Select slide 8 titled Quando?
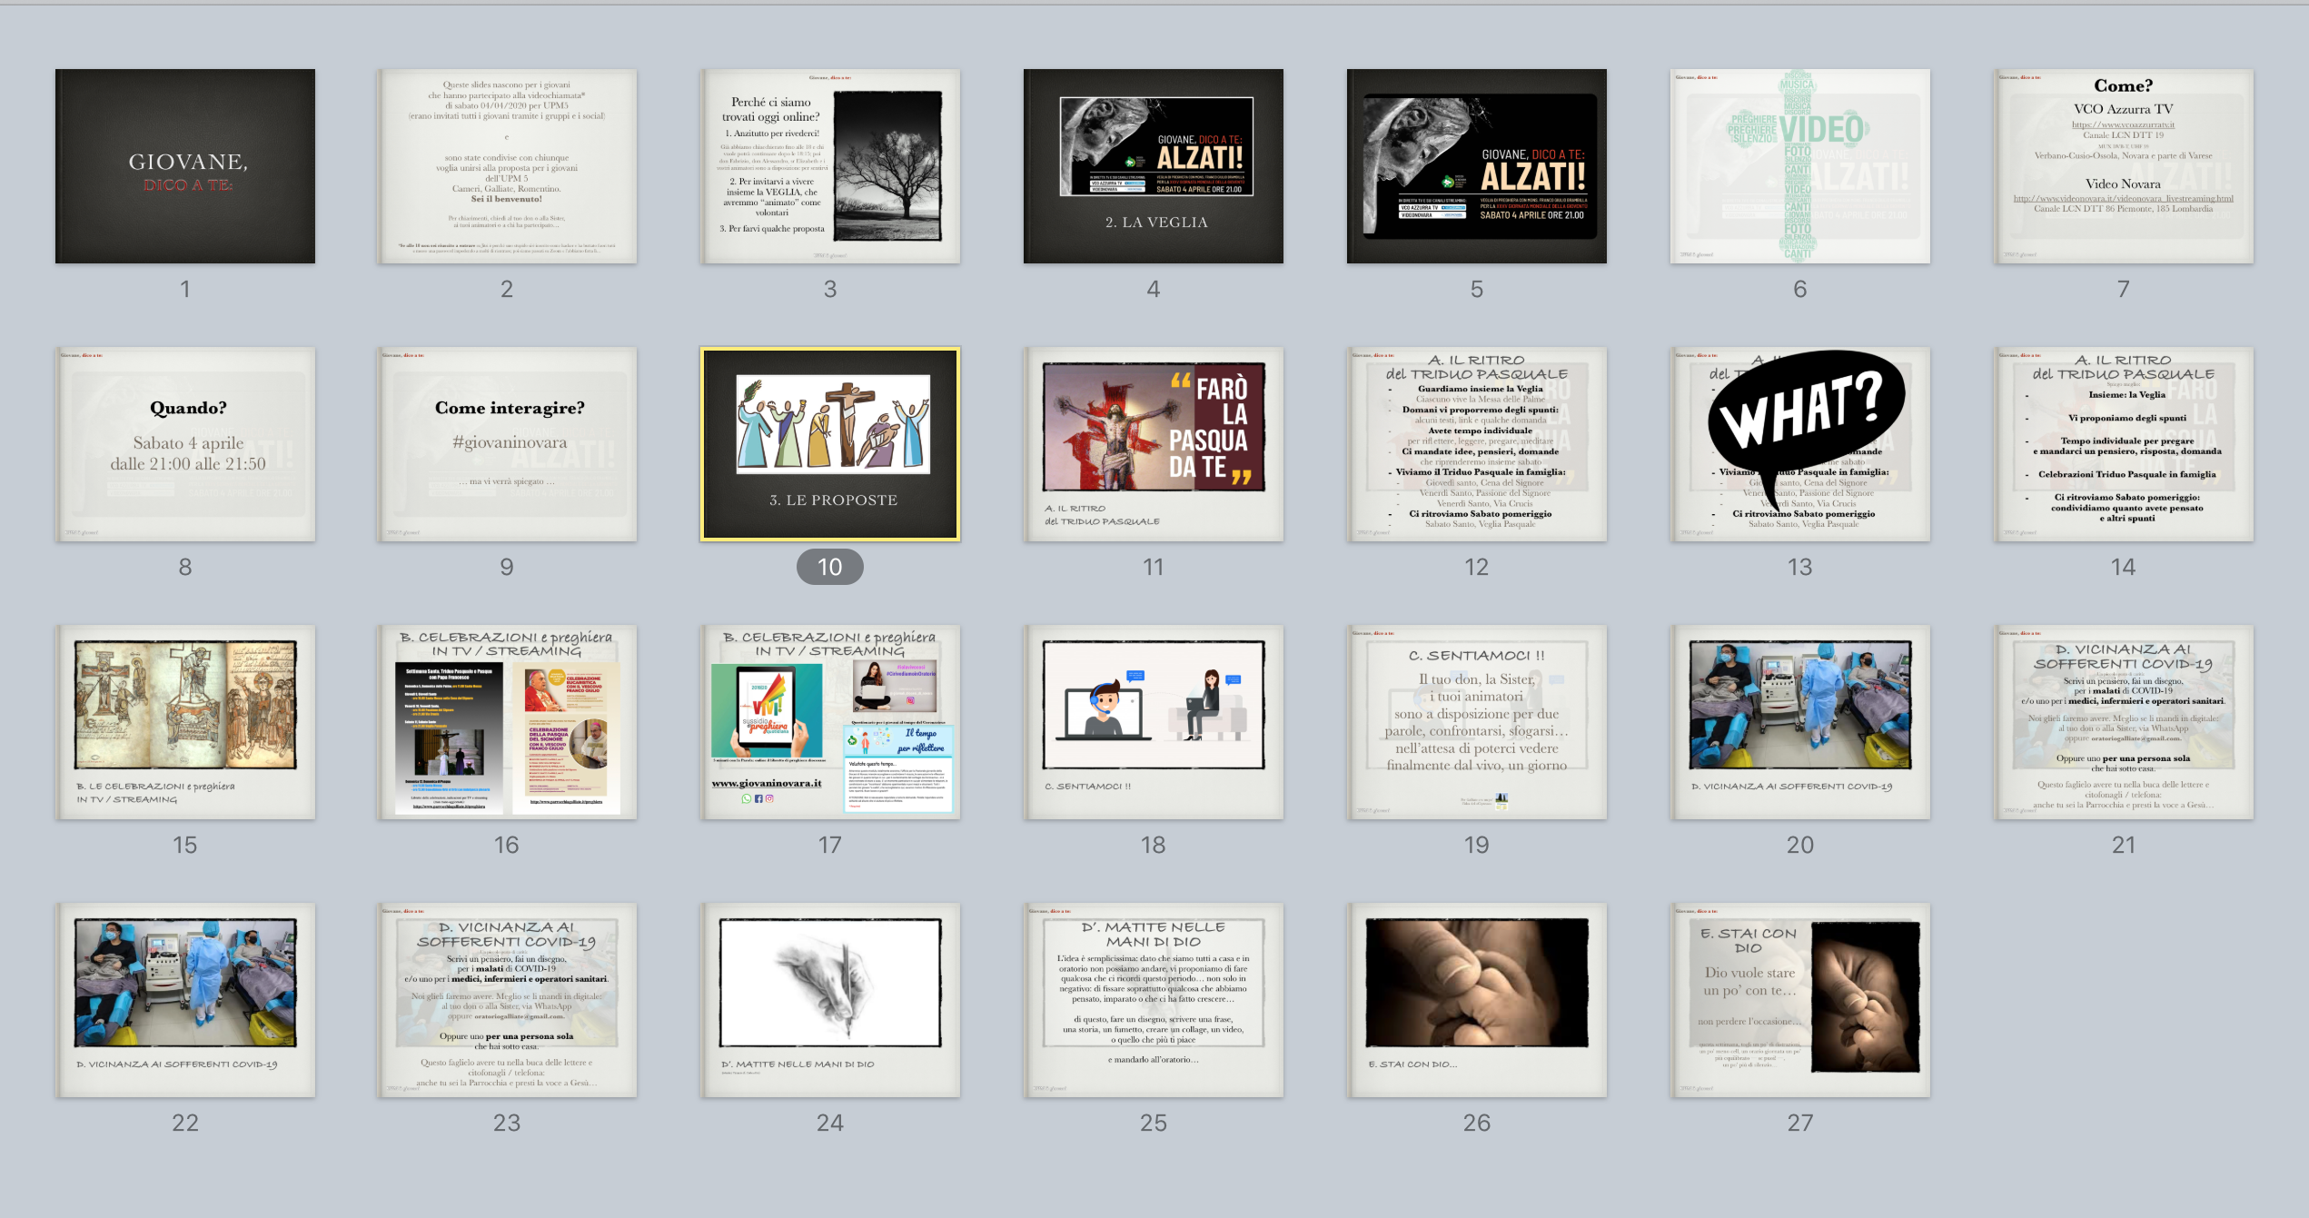 point(185,444)
